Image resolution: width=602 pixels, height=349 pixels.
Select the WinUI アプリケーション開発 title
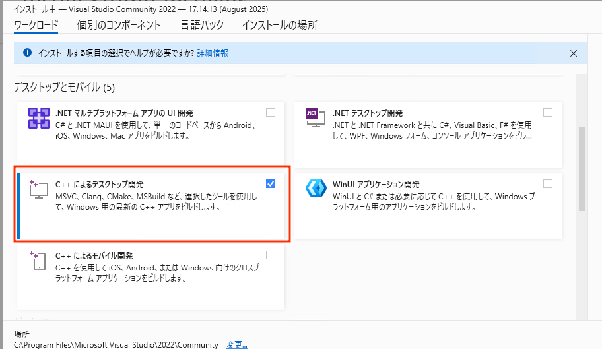tap(376, 185)
